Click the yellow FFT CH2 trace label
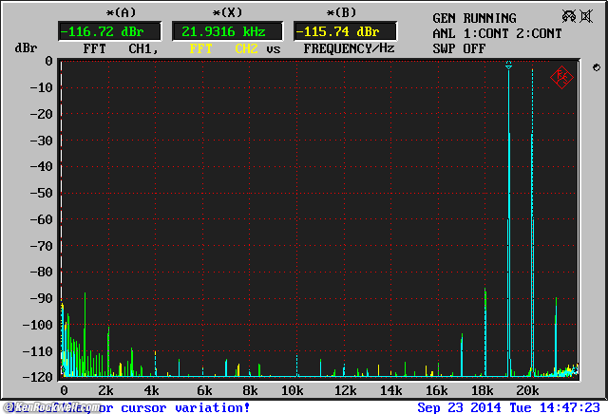Viewport: 608px width, 414px height. [224, 47]
